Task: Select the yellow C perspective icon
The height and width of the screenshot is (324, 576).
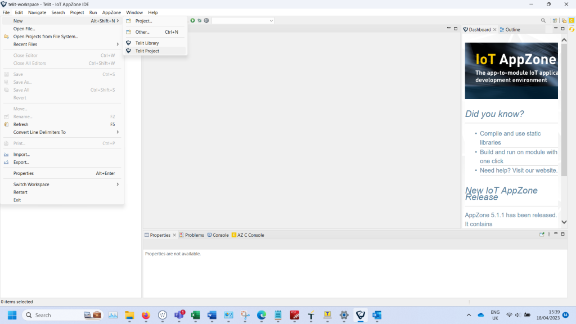Action: coord(571,21)
